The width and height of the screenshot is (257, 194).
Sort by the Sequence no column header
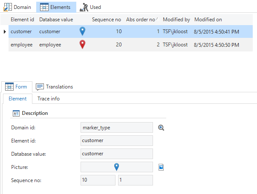coord(106,20)
